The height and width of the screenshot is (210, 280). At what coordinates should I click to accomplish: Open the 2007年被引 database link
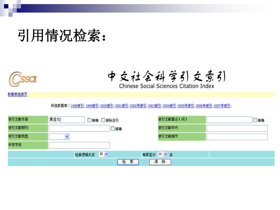222,106
